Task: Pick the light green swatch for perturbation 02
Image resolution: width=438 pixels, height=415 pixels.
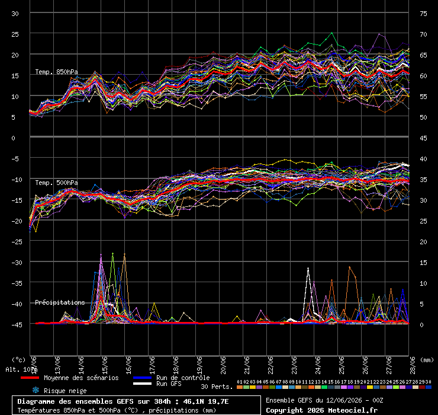Action: (x=246, y=387)
